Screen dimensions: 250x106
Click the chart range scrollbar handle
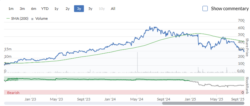click(203, 103)
